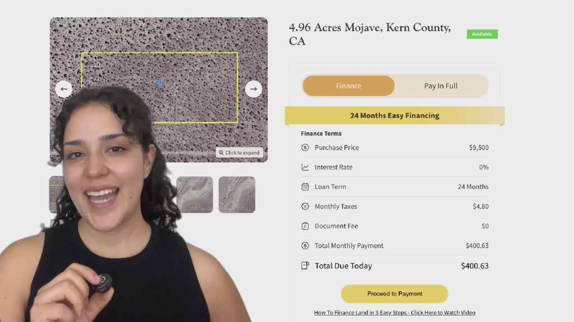Select the third aerial map thumbnail

pos(195,195)
